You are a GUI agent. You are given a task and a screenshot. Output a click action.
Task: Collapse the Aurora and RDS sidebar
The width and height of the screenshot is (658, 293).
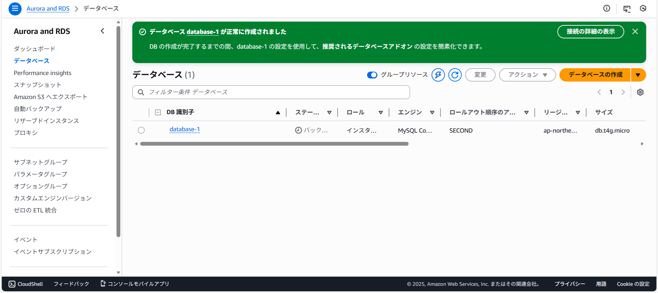tap(102, 31)
